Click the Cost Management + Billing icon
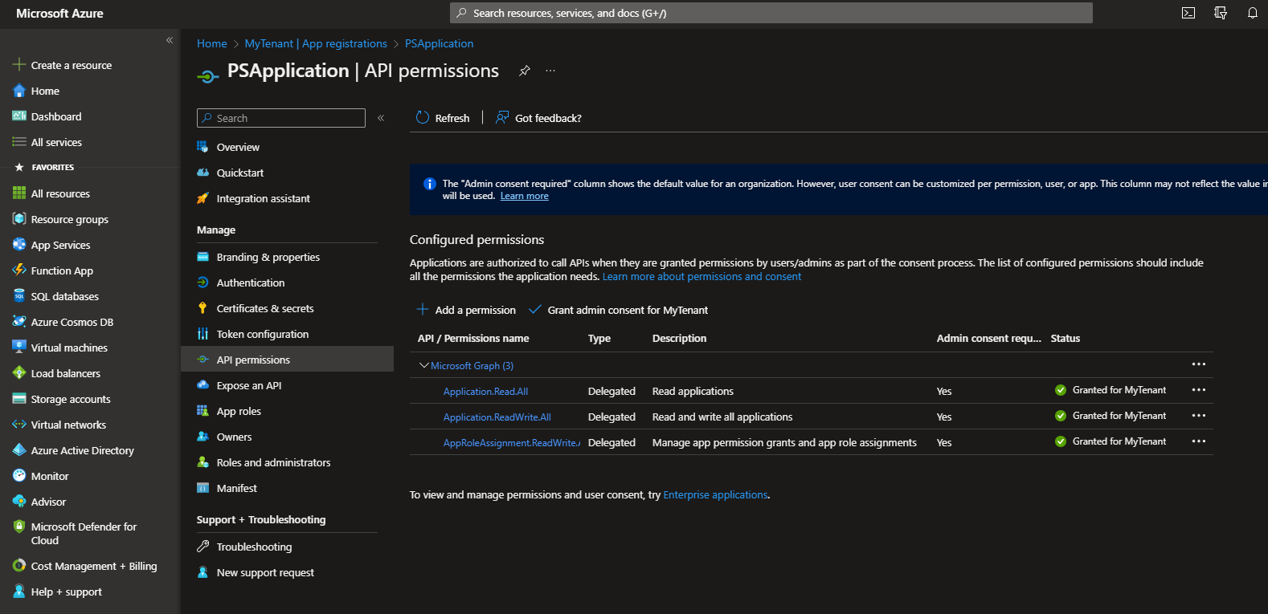The height and width of the screenshot is (614, 1268). tap(19, 566)
